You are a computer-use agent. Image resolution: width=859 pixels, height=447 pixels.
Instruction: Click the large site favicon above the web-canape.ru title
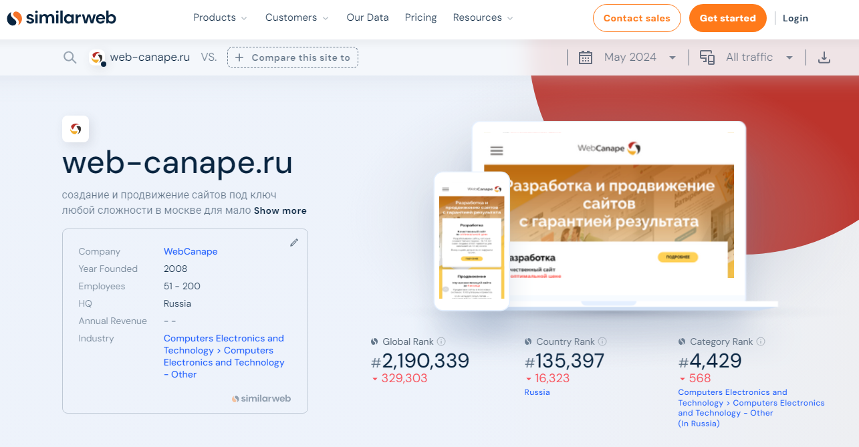tap(76, 129)
